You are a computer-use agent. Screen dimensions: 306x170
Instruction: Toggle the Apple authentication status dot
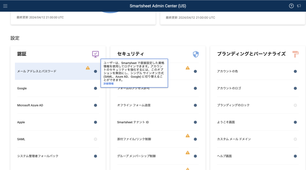[x=95, y=122]
